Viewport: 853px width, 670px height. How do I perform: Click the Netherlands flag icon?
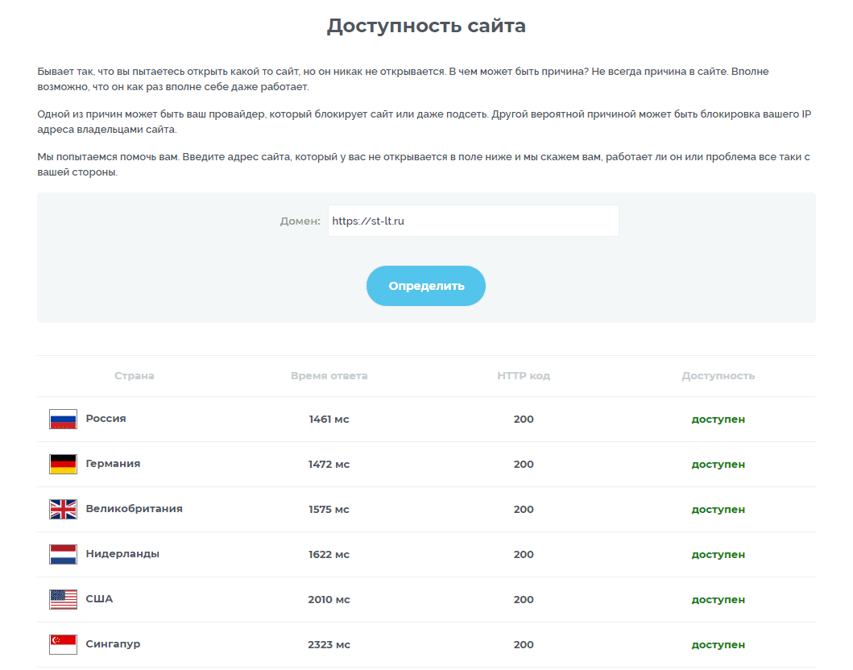(x=63, y=555)
